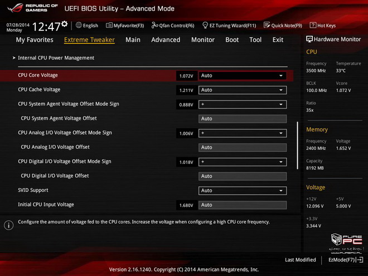This screenshot has height=276, width=368.
Task: Click the 1.680V input voltage readout
Action: [186, 205]
